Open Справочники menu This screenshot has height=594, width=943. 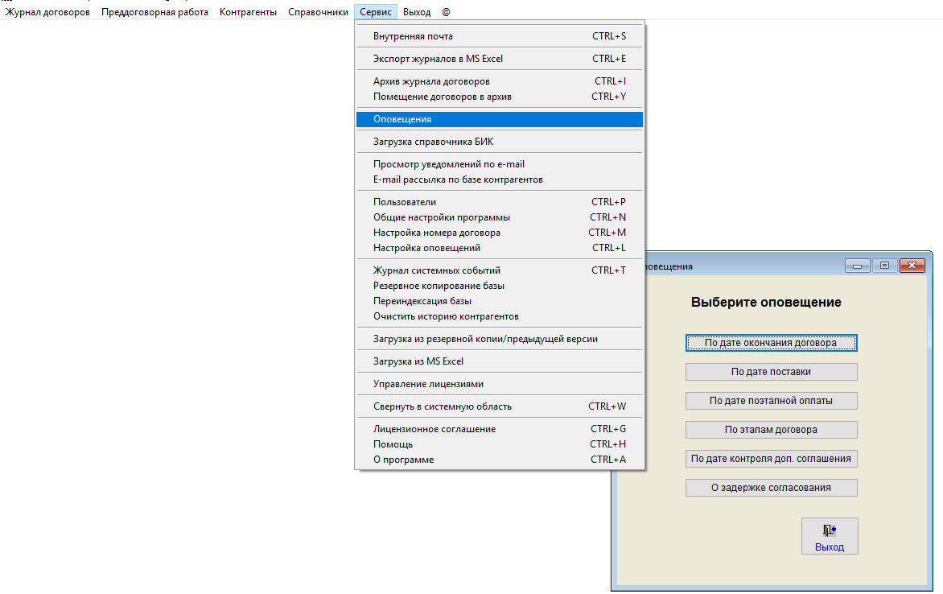pyautogui.click(x=318, y=12)
